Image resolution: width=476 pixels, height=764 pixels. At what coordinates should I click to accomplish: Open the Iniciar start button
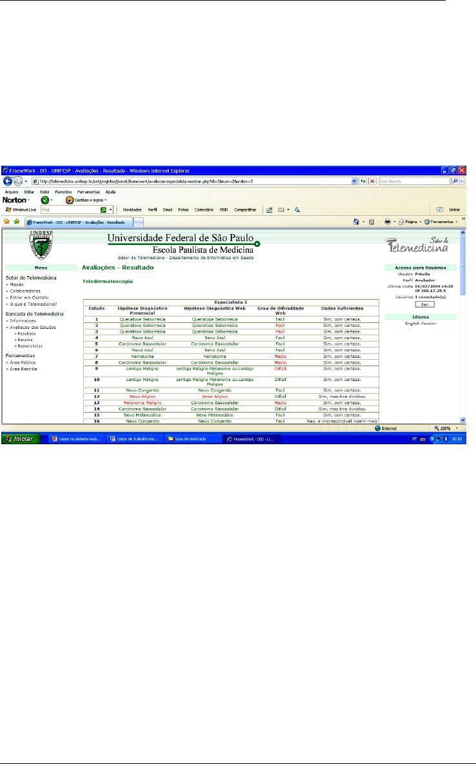pos(19,439)
